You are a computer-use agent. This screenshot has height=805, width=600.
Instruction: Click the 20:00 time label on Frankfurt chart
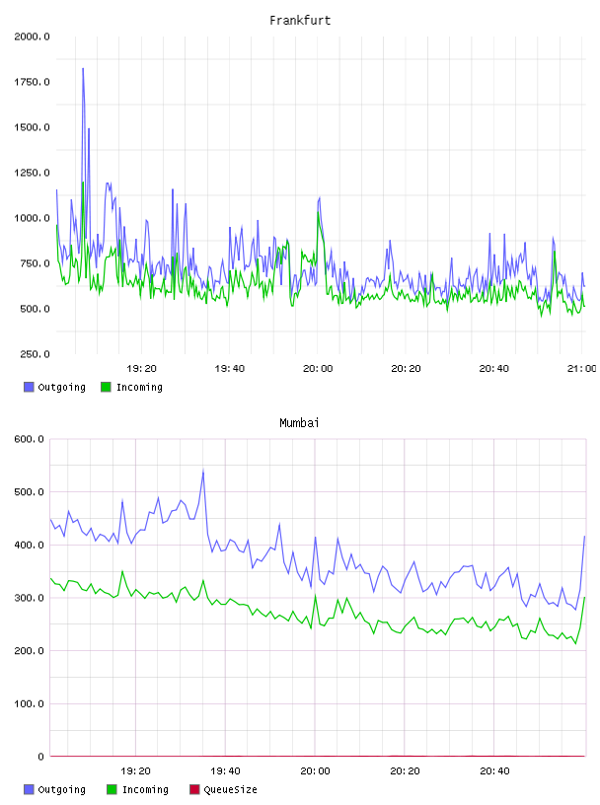tap(318, 369)
